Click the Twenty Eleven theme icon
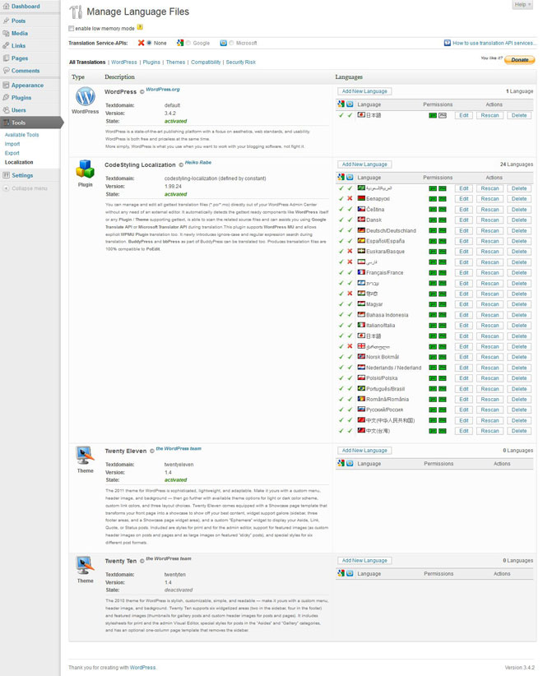Viewport: 543px width, 676px height. (x=85, y=455)
